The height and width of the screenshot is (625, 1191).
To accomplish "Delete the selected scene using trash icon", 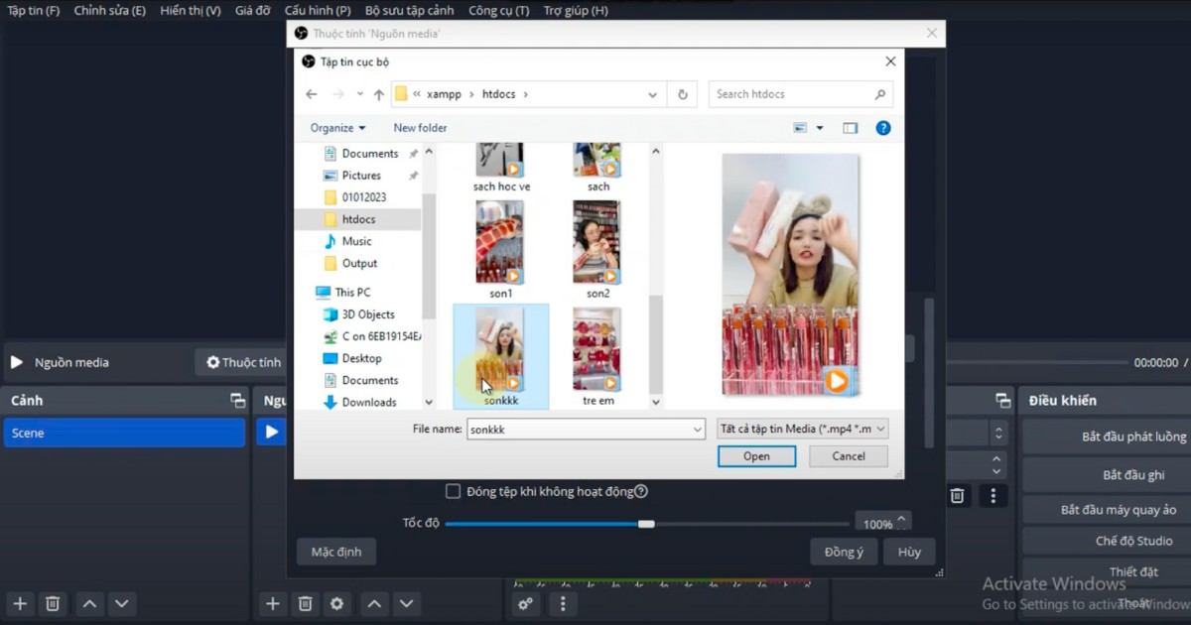I will pos(52,603).
